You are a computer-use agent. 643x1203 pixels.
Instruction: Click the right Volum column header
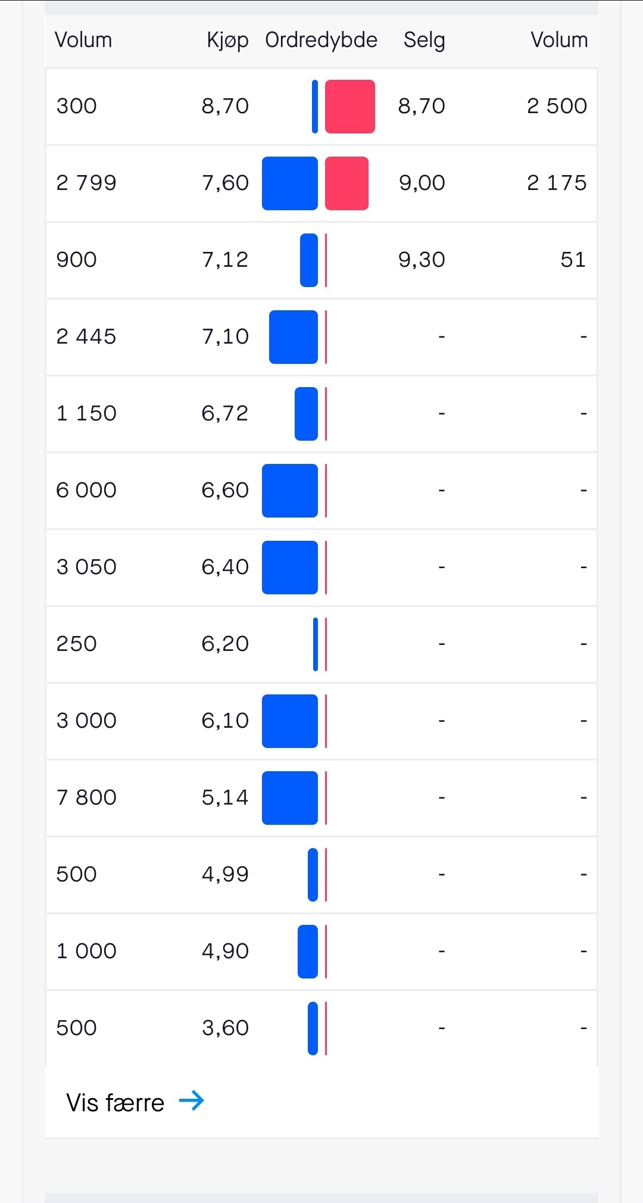tap(558, 40)
